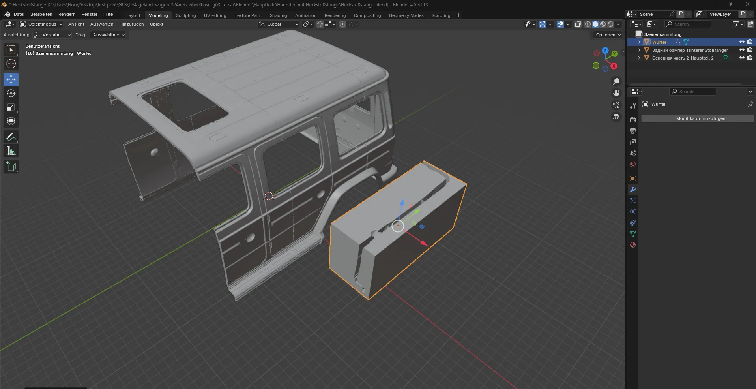Open the Material properties tab
The image size is (756, 389).
pos(633,245)
